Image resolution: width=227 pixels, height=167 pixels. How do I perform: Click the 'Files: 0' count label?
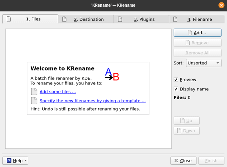[x=182, y=98]
